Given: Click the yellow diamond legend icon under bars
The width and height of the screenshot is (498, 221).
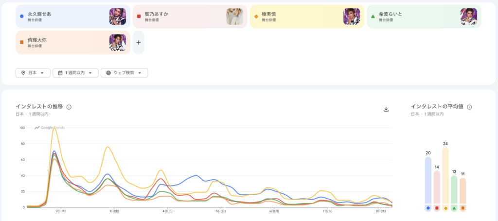Looking at the screenshot, I should point(445,208).
